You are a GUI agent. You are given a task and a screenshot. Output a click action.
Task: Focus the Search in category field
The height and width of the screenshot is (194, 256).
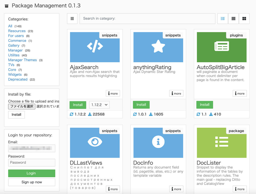pos(147,18)
